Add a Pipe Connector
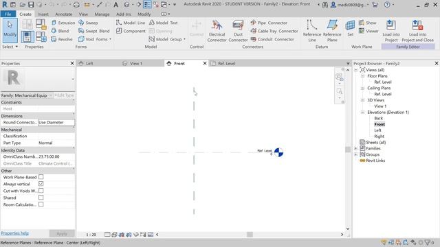The height and width of the screenshot is (247, 440). 269,23
